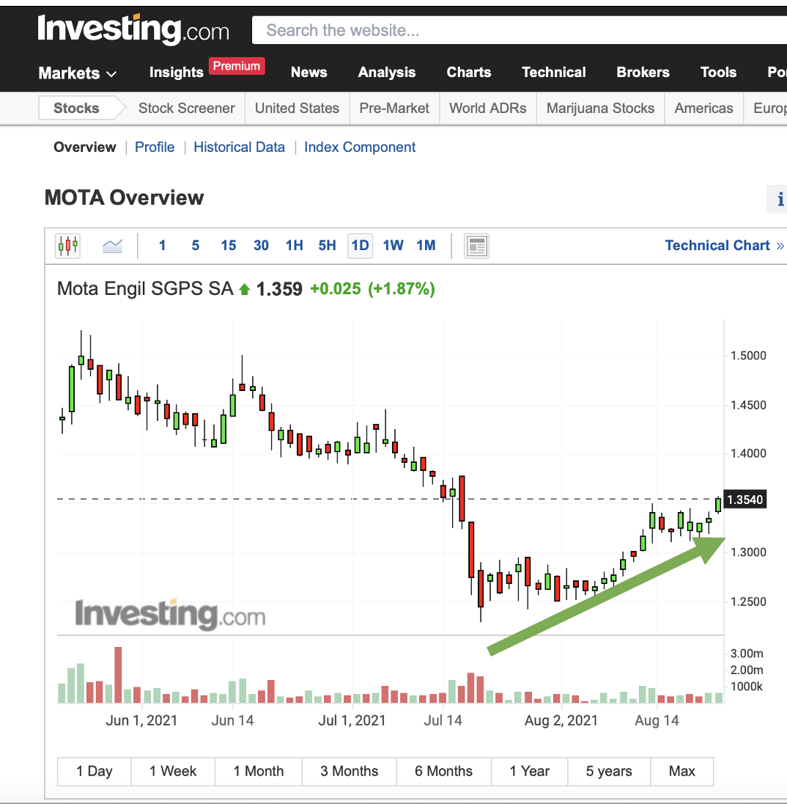Click the Jun 14 date axis label
Screen dimensions: 787x804
coord(232,720)
